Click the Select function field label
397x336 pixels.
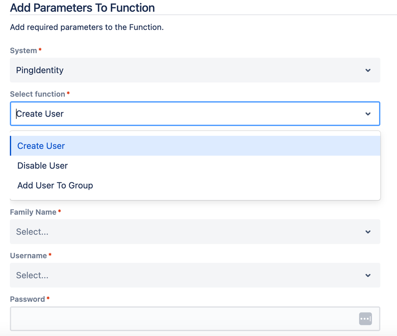point(37,94)
